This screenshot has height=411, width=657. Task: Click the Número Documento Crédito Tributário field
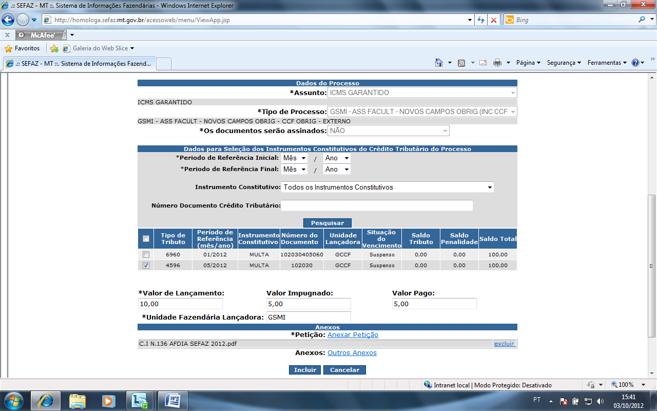pyautogui.click(x=377, y=206)
